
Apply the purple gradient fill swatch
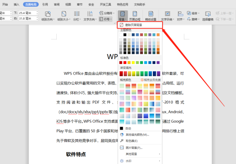[158, 74]
